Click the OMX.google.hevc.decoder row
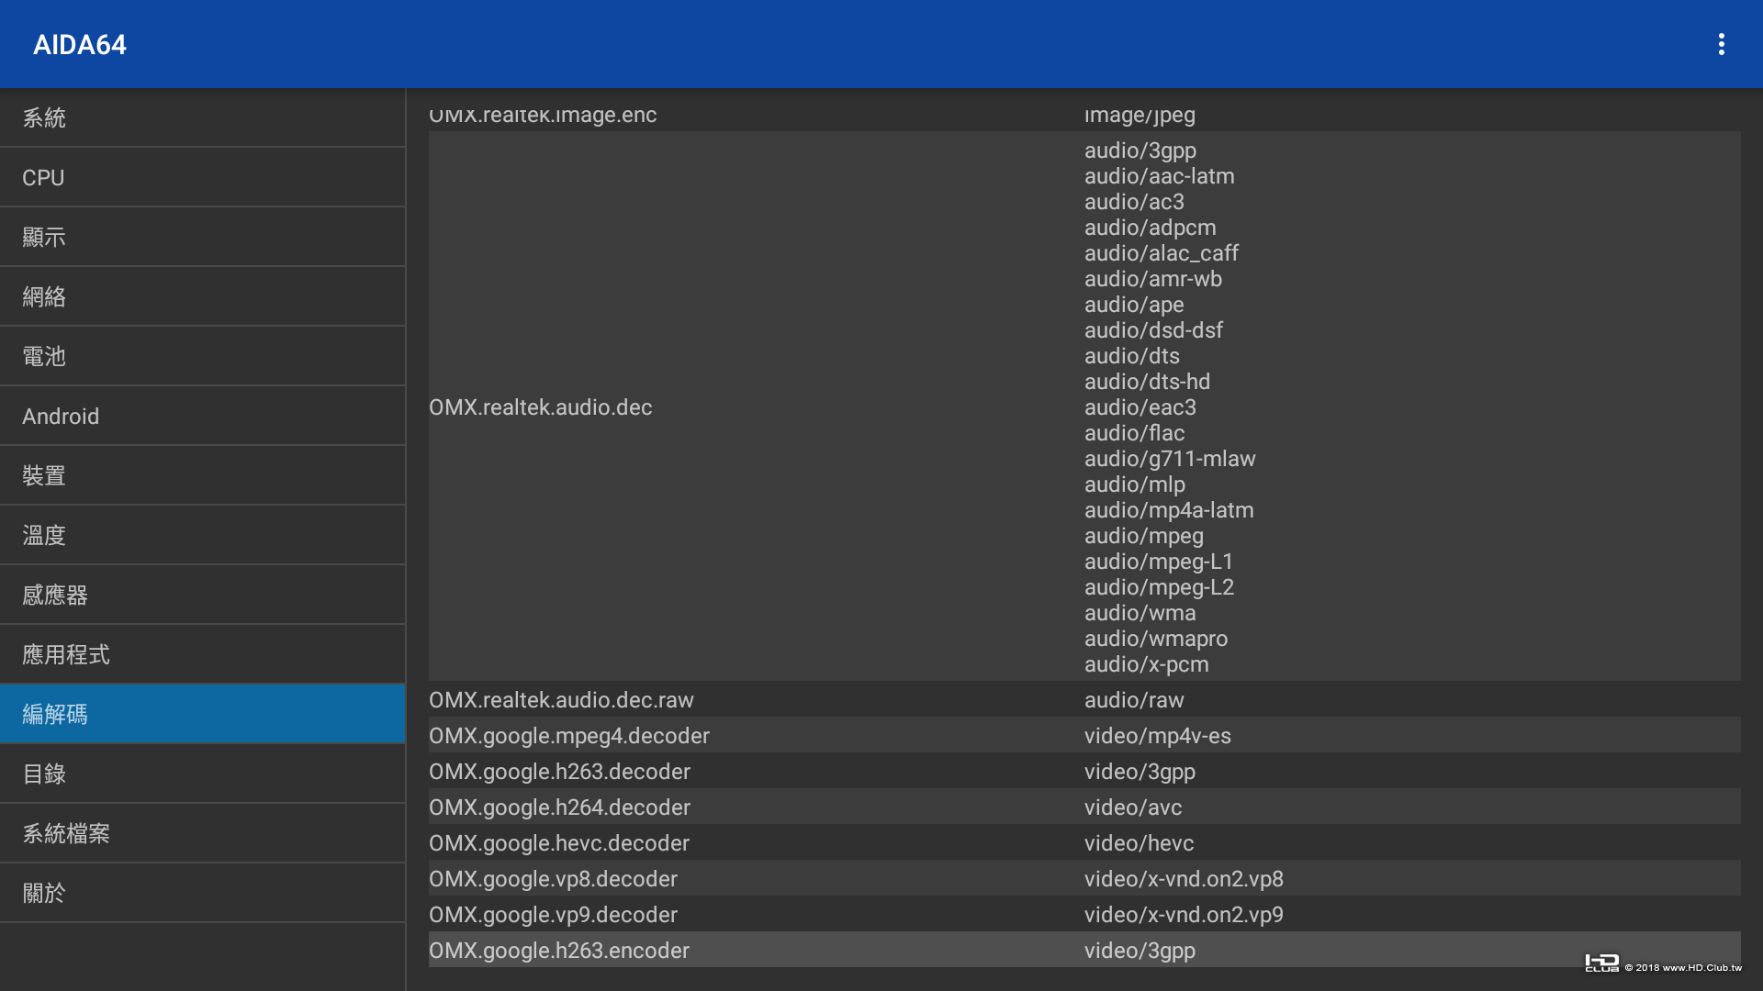Screen dimensions: 1763x991 pos(558,842)
